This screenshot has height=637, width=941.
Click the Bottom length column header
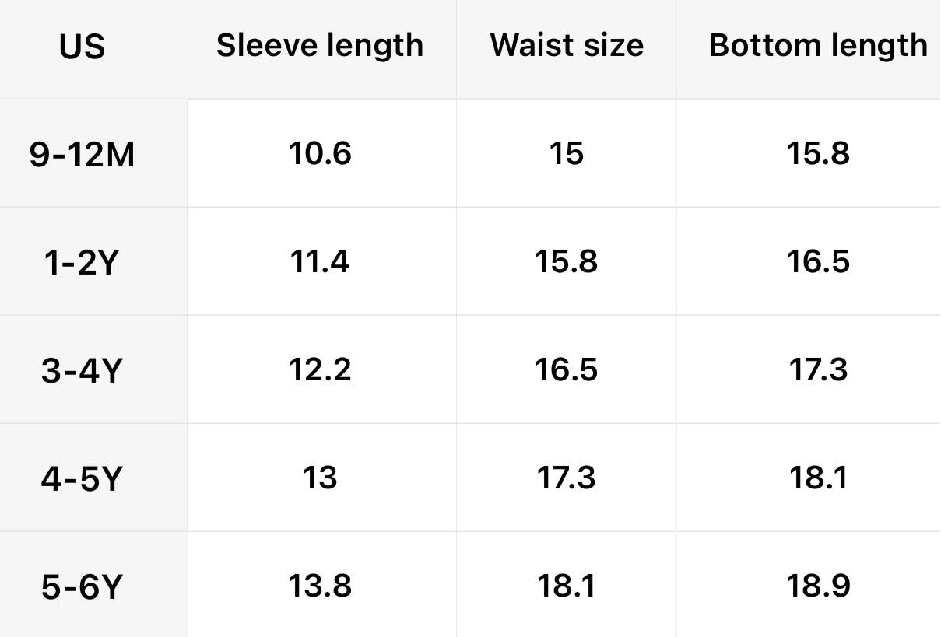point(818,46)
